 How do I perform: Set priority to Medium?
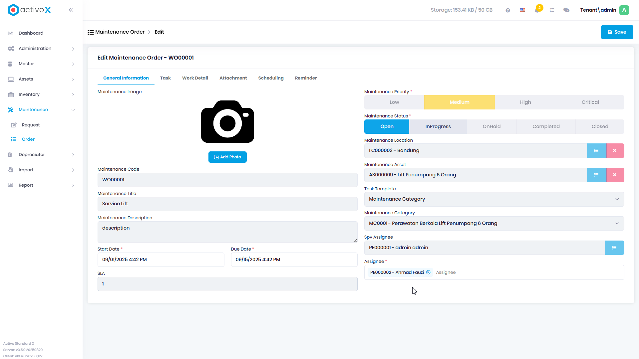point(460,102)
